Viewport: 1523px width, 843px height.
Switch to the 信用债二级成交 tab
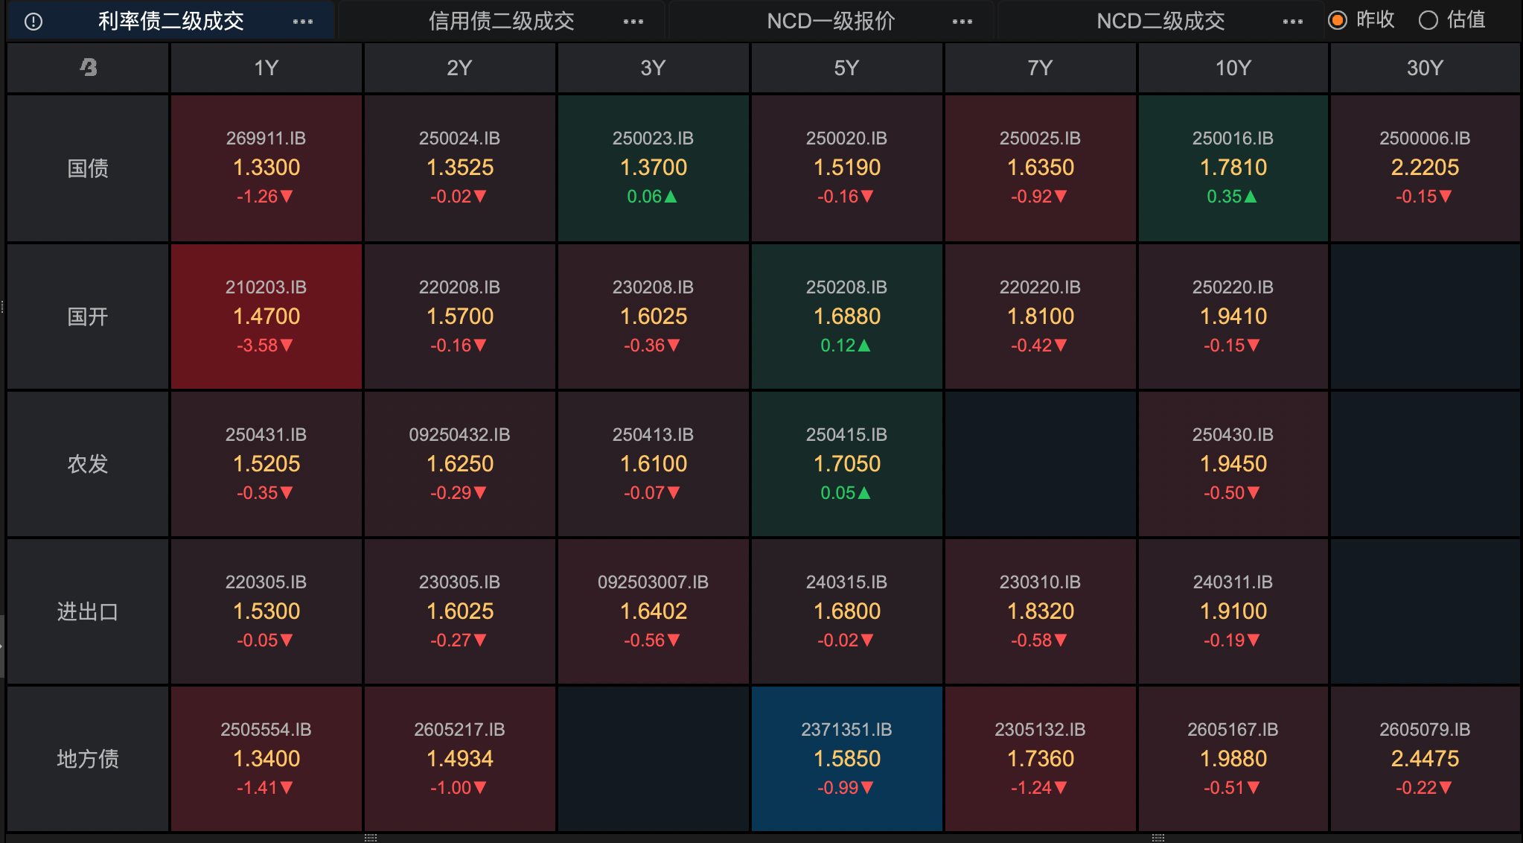point(501,22)
